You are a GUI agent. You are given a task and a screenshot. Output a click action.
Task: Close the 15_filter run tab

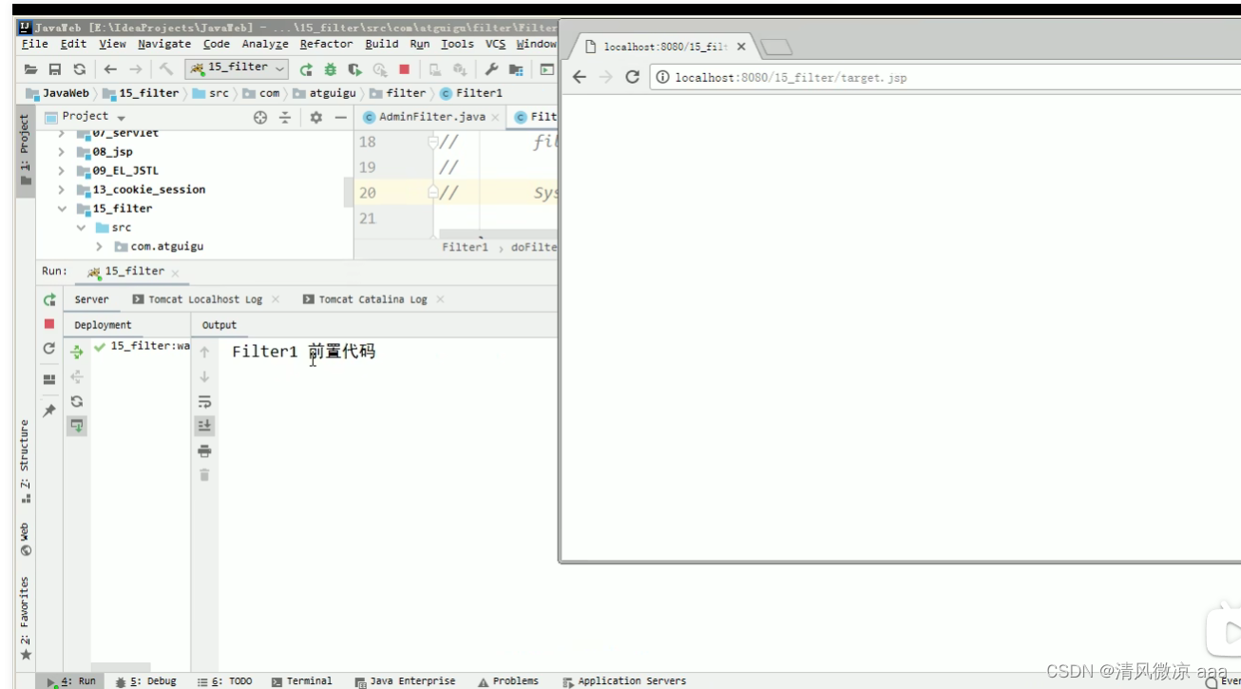(x=176, y=273)
